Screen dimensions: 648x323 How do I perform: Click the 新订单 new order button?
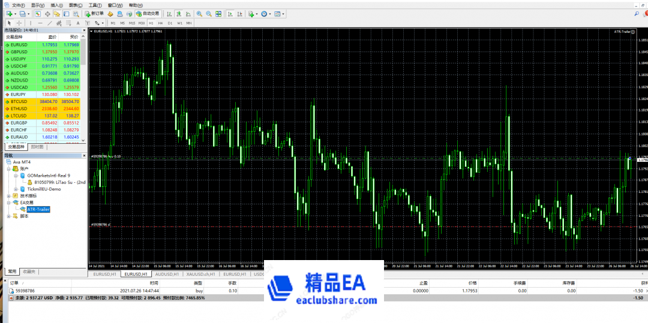click(94, 14)
